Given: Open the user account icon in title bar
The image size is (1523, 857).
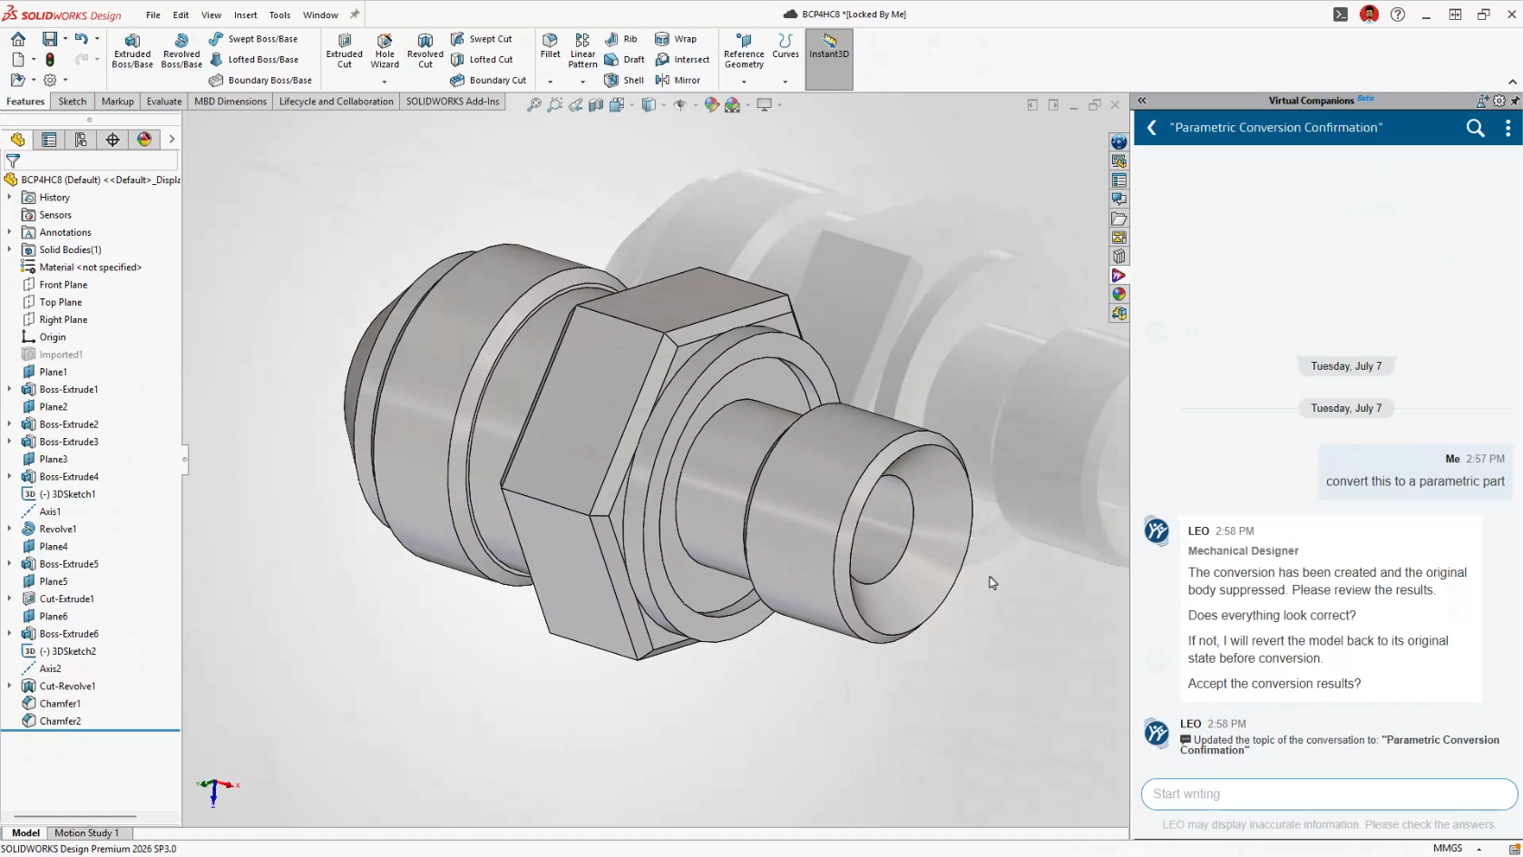Looking at the screenshot, I should click(x=1370, y=15).
